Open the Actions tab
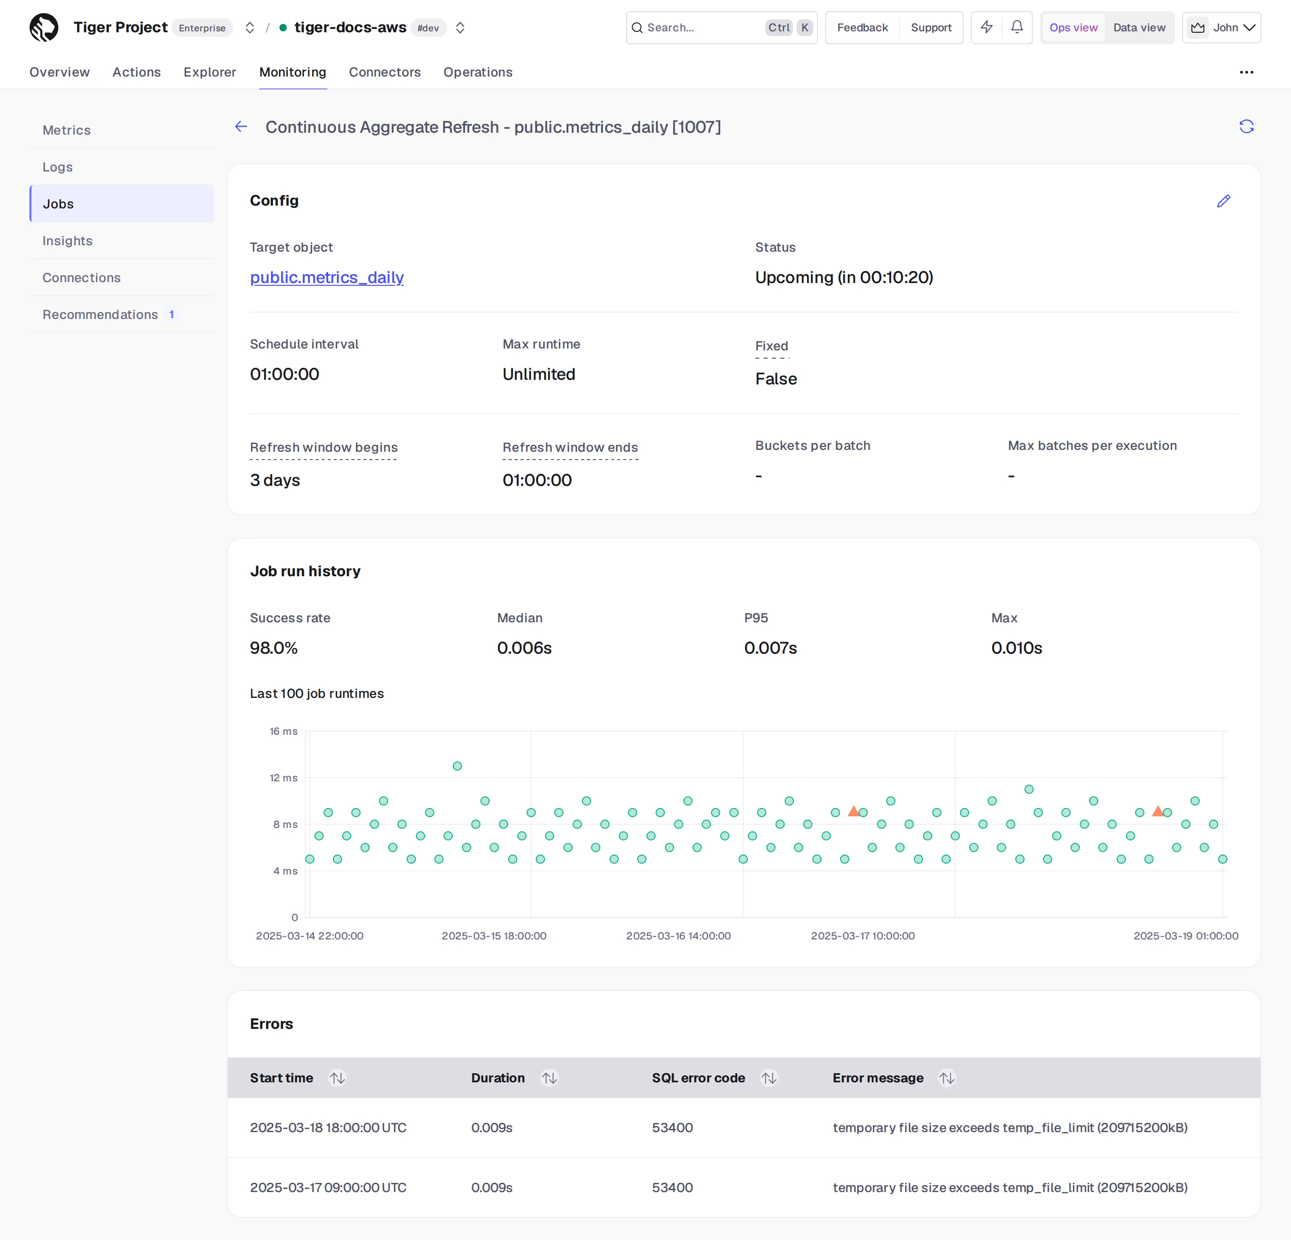The image size is (1291, 1240). [x=136, y=72]
